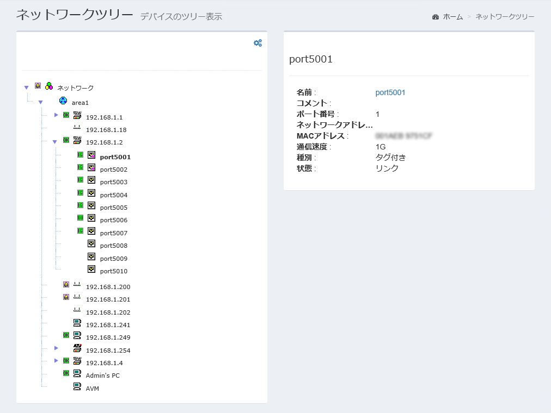The width and height of the screenshot is (551, 413).
Task: Select the 192.168.1.241 tree item
Action: (x=108, y=325)
